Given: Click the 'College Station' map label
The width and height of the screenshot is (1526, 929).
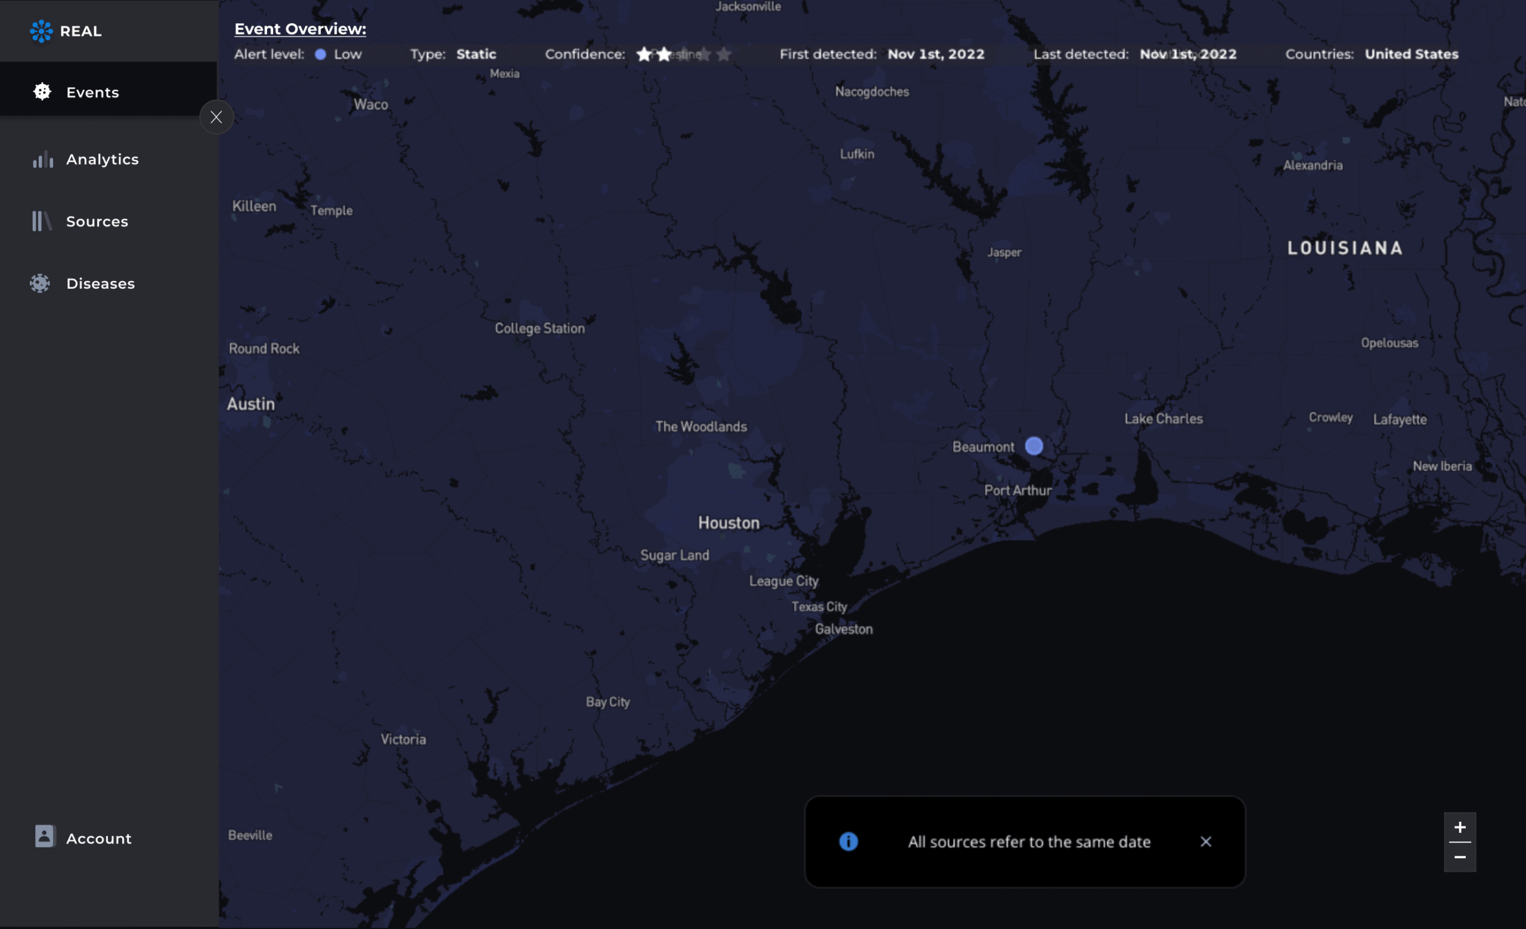Looking at the screenshot, I should click(x=539, y=328).
